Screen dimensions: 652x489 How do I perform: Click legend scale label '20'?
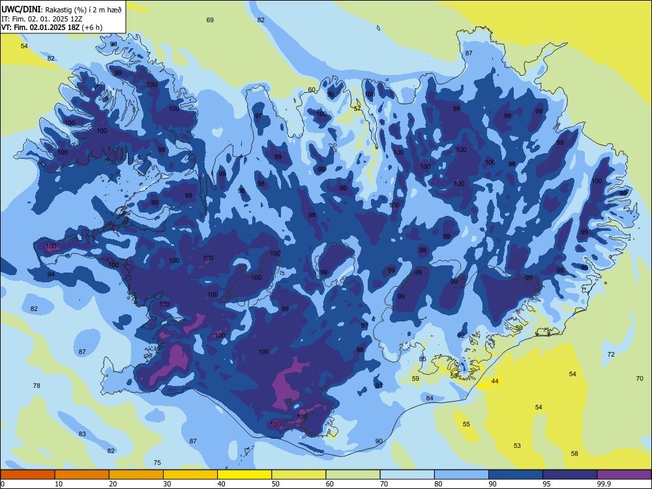pos(113,484)
